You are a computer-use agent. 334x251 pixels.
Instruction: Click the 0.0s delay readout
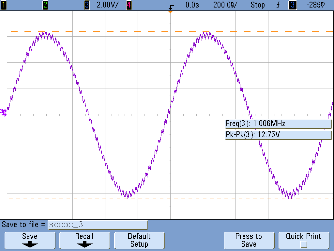(192, 5)
